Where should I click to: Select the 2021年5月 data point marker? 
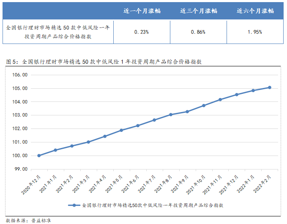coord(121,130)
